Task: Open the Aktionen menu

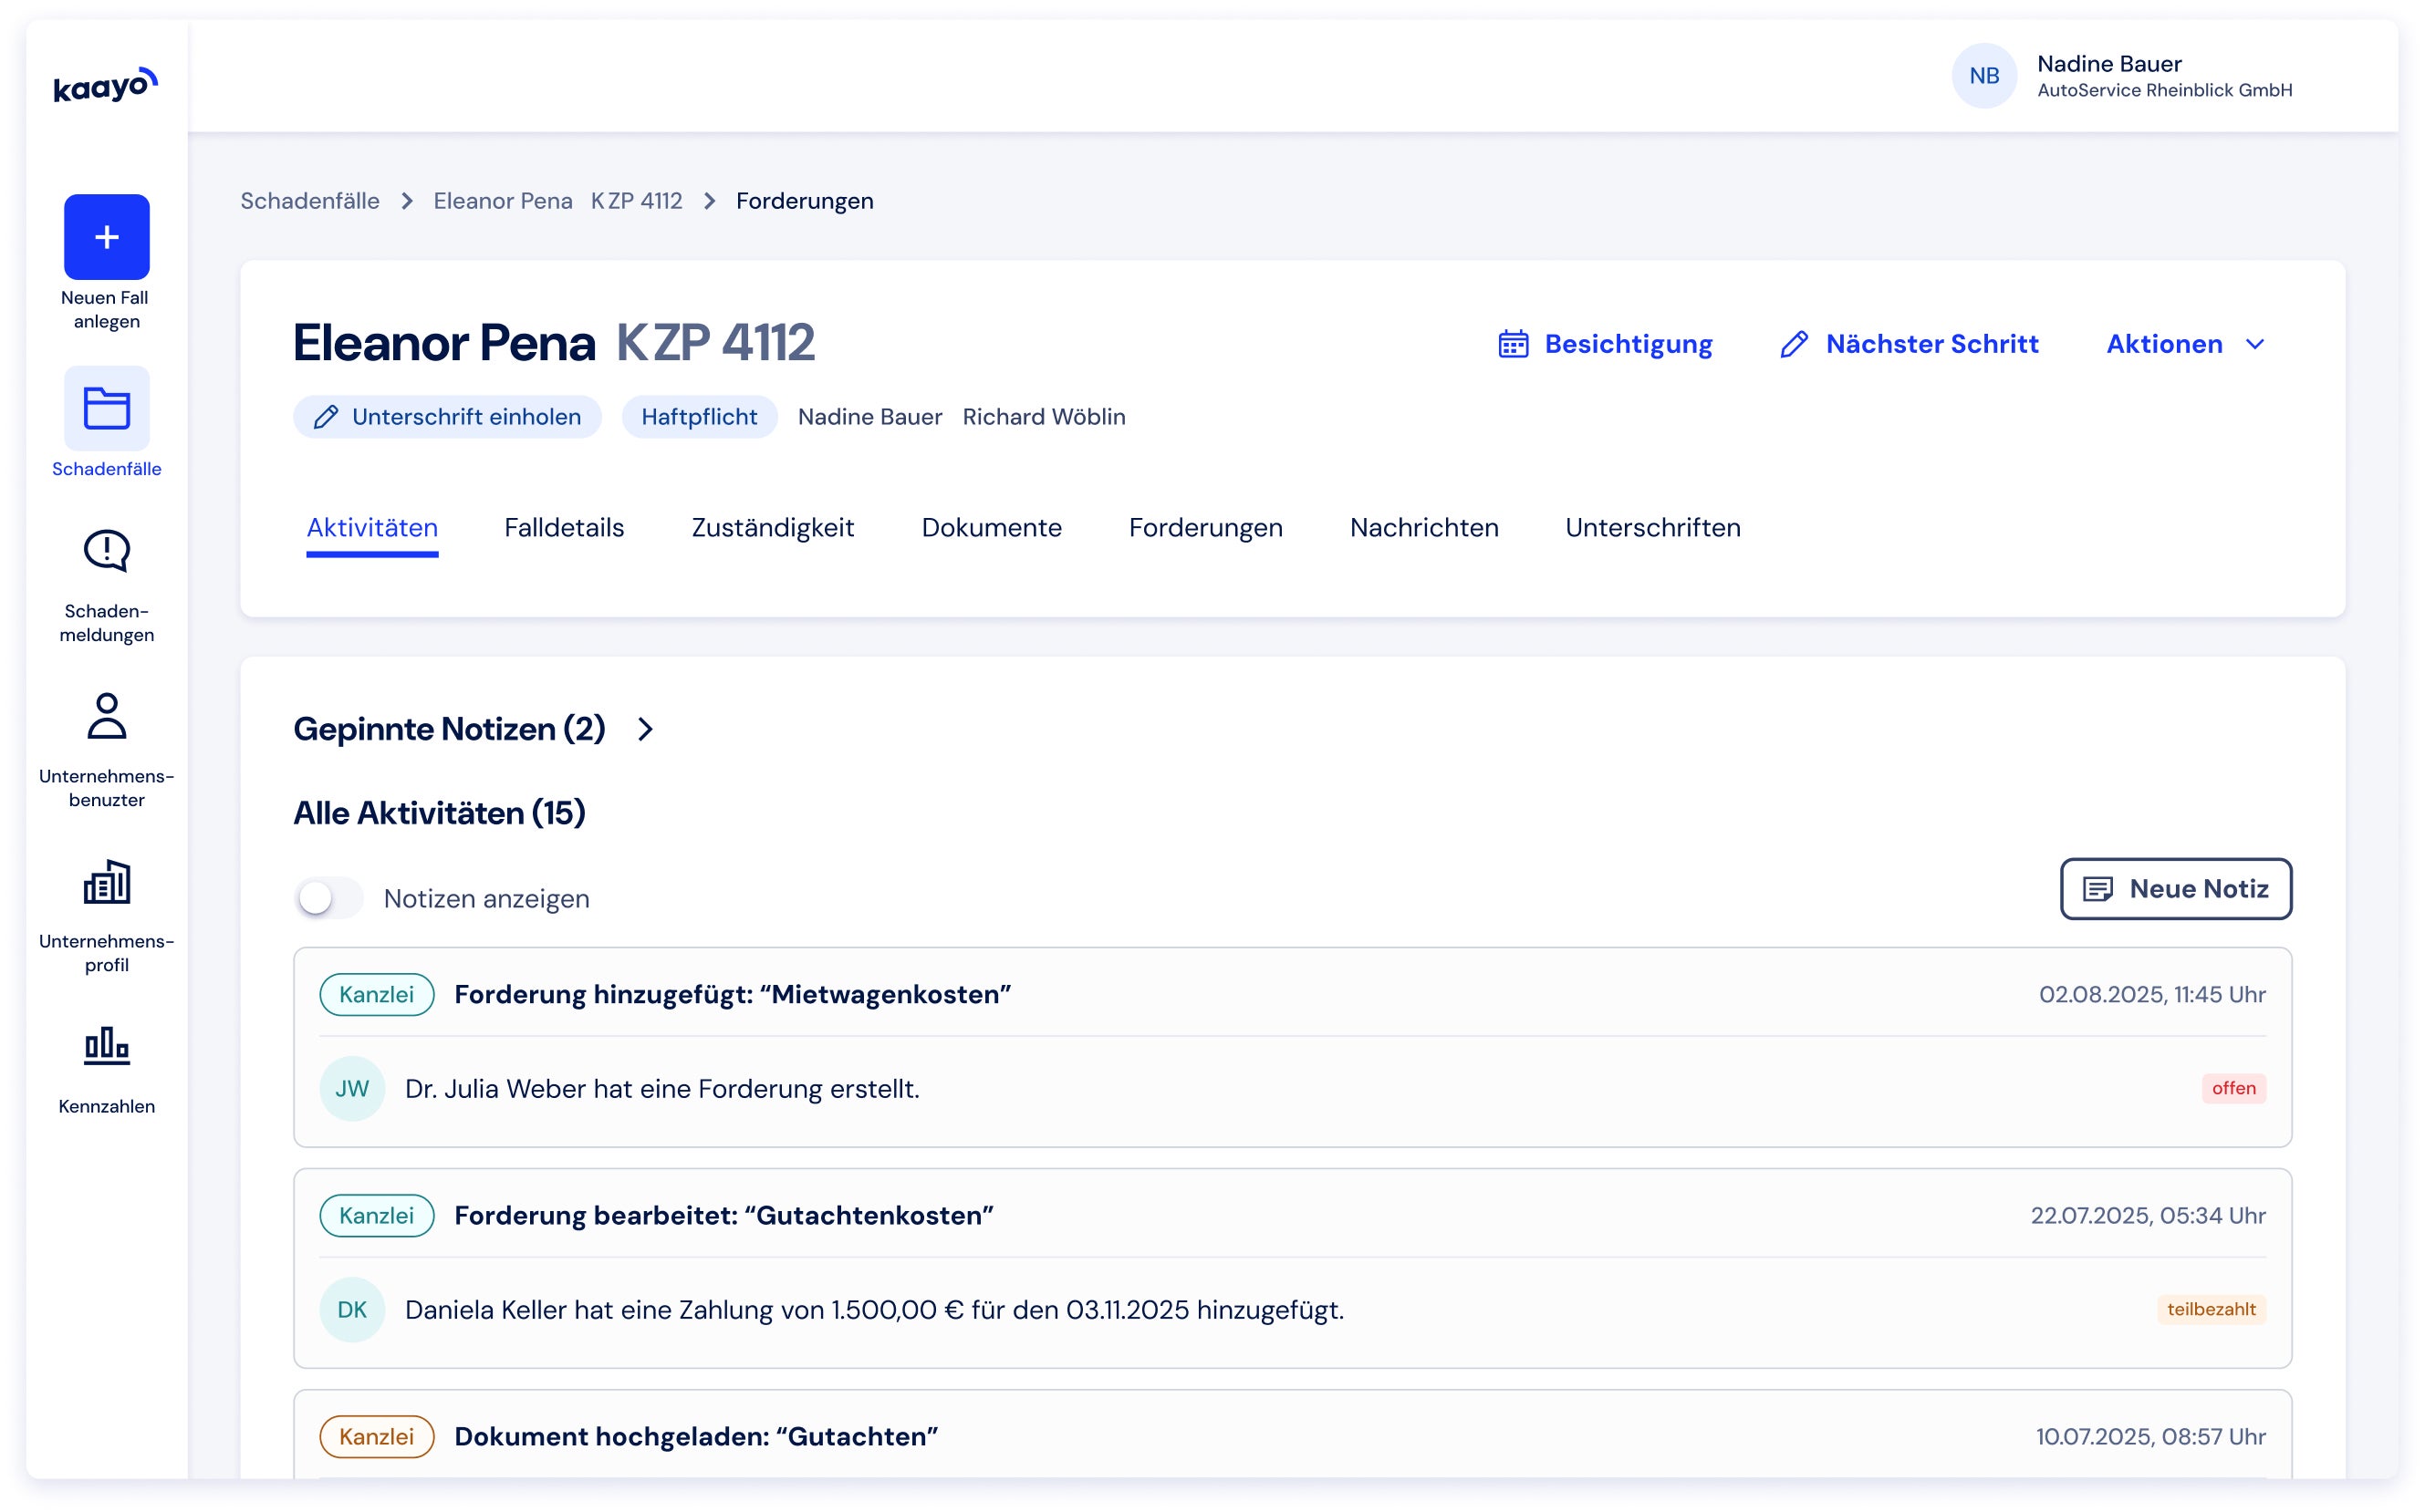Action: 2186,344
